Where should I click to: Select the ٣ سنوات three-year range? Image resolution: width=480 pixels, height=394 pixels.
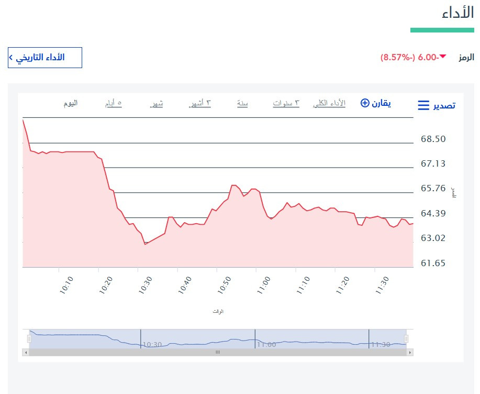click(286, 104)
